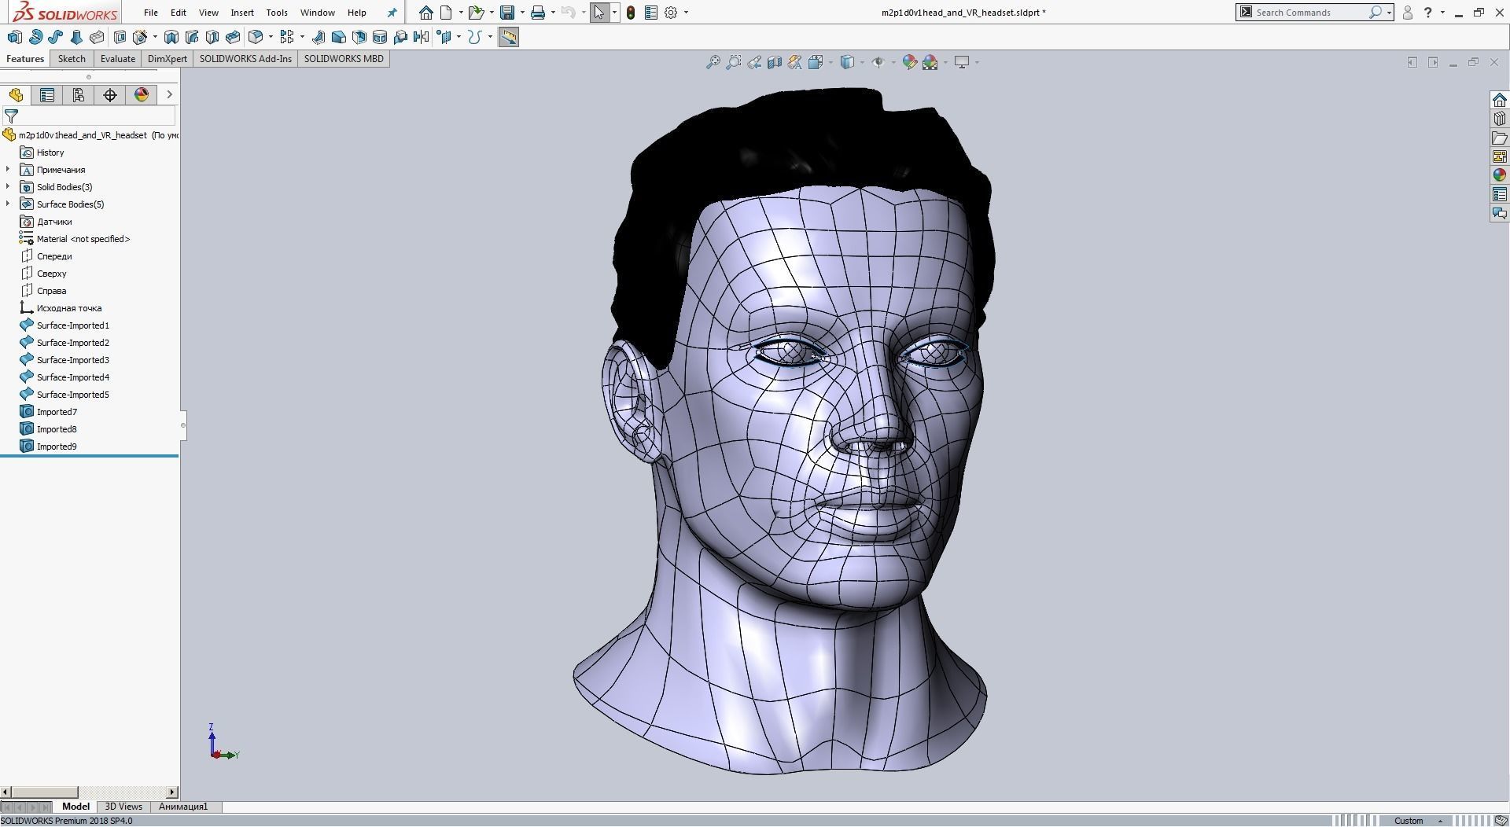
Task: Open the SOLIDWORKS Forum task pane tab
Action: 1499,213
